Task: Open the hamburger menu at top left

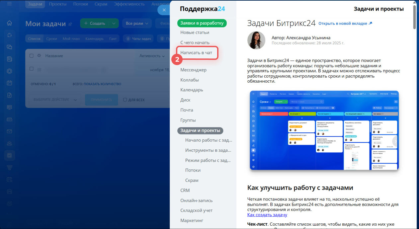Action: pos(9,4)
